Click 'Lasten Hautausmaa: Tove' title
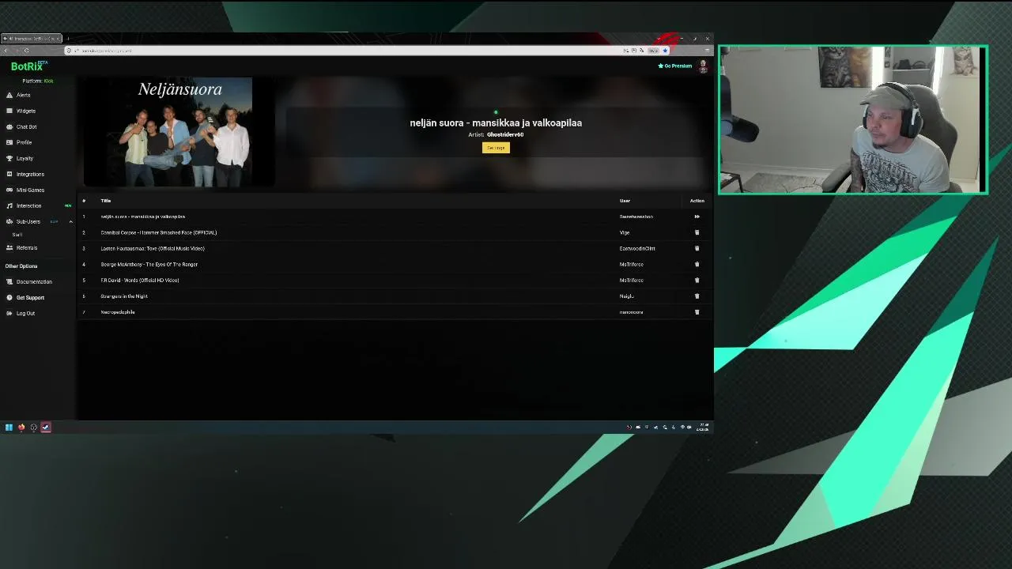 (153, 248)
